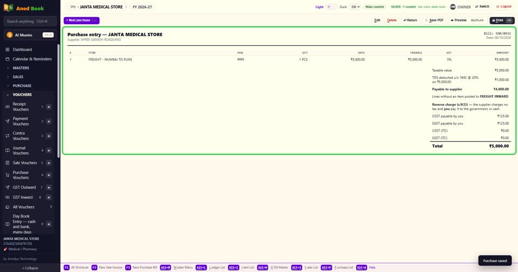518x272 pixels.
Task: Click the Next purchase button
Action: coord(81,20)
